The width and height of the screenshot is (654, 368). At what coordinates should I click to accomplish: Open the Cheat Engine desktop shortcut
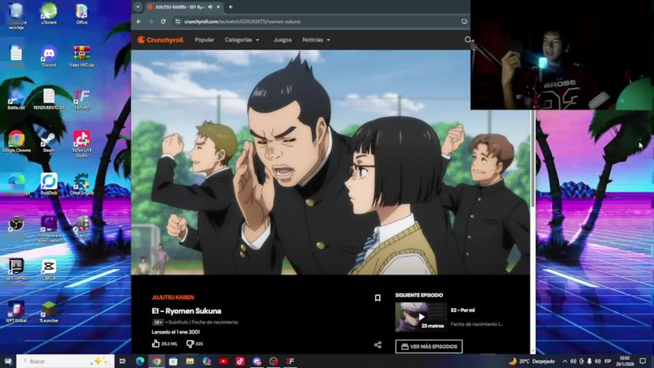[x=81, y=184]
